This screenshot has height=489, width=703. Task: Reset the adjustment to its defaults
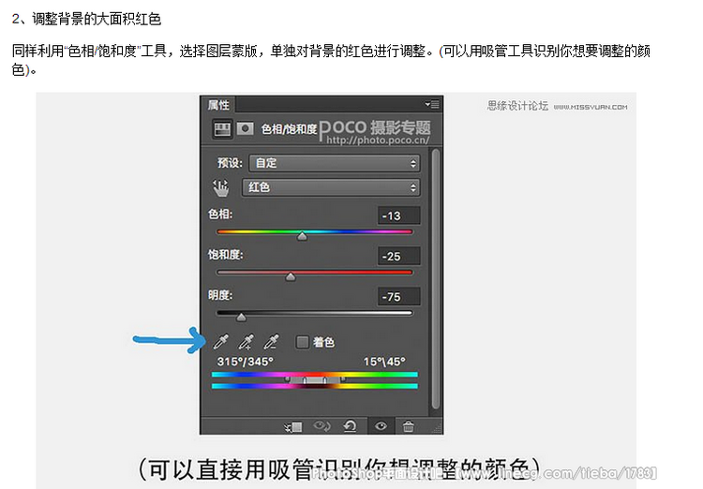(x=350, y=425)
